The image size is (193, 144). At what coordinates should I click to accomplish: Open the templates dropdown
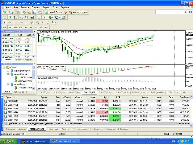pos(64,17)
